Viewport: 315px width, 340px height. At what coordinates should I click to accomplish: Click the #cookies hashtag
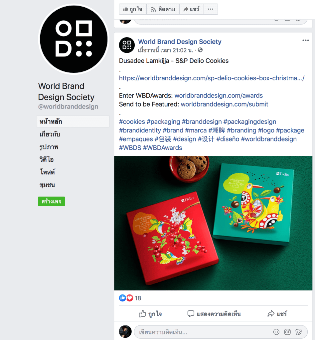point(132,122)
